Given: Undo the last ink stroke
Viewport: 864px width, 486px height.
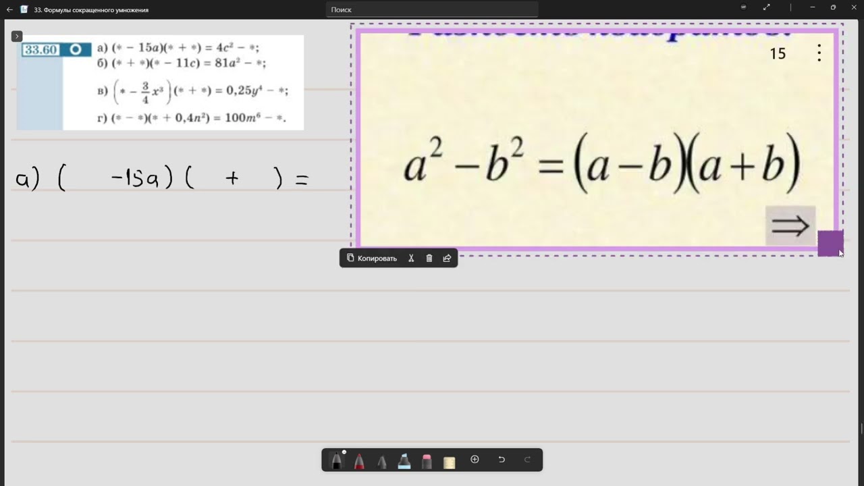Looking at the screenshot, I should [502, 460].
